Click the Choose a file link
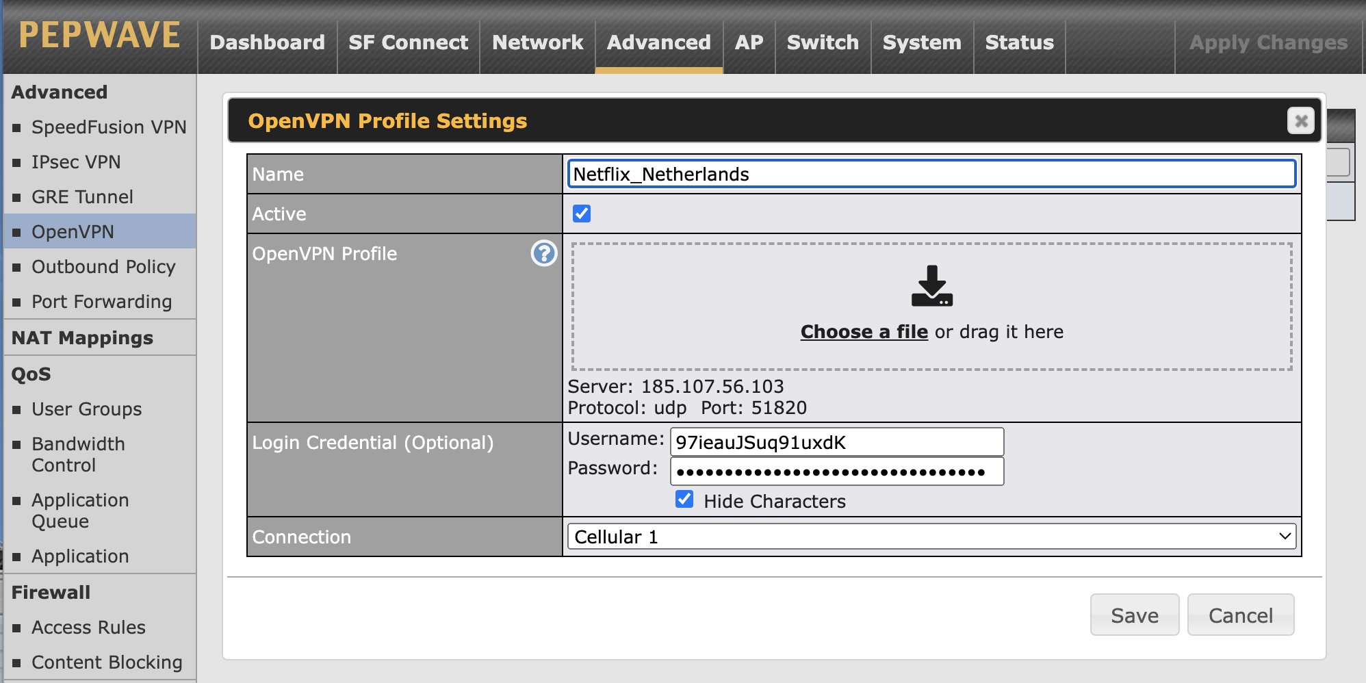1366x683 pixels. [x=864, y=332]
